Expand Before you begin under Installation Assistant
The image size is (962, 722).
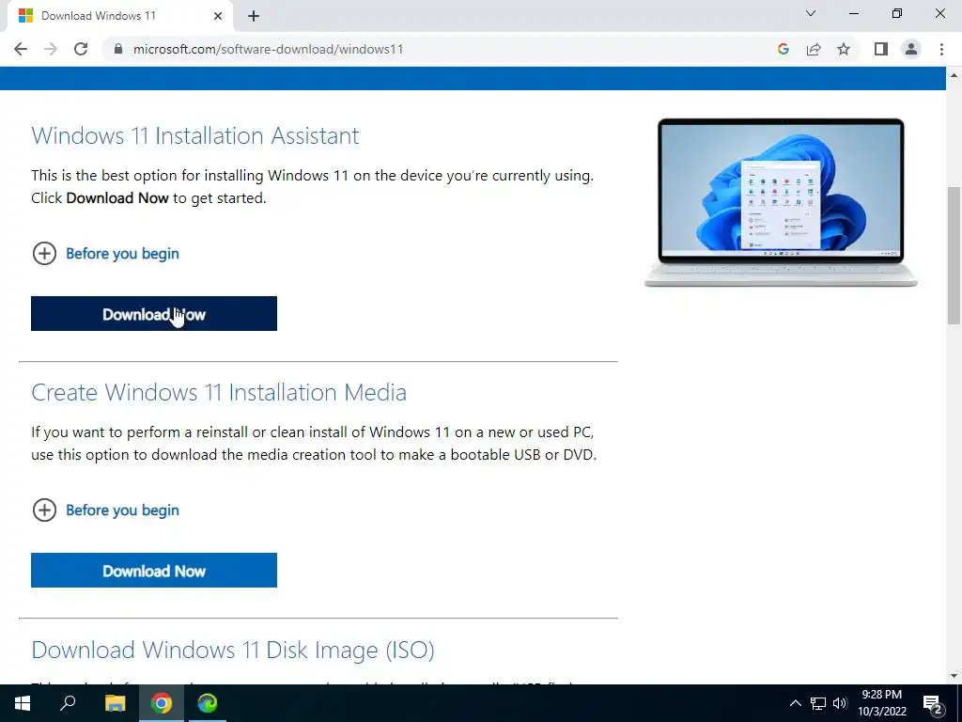105,254
